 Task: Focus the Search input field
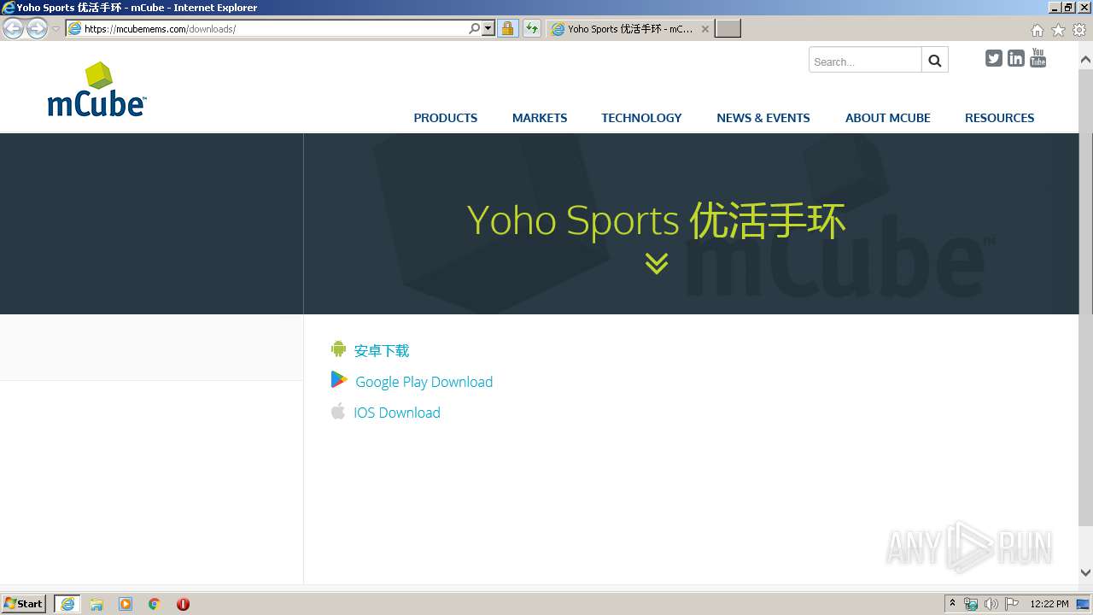pyautogui.click(x=865, y=60)
